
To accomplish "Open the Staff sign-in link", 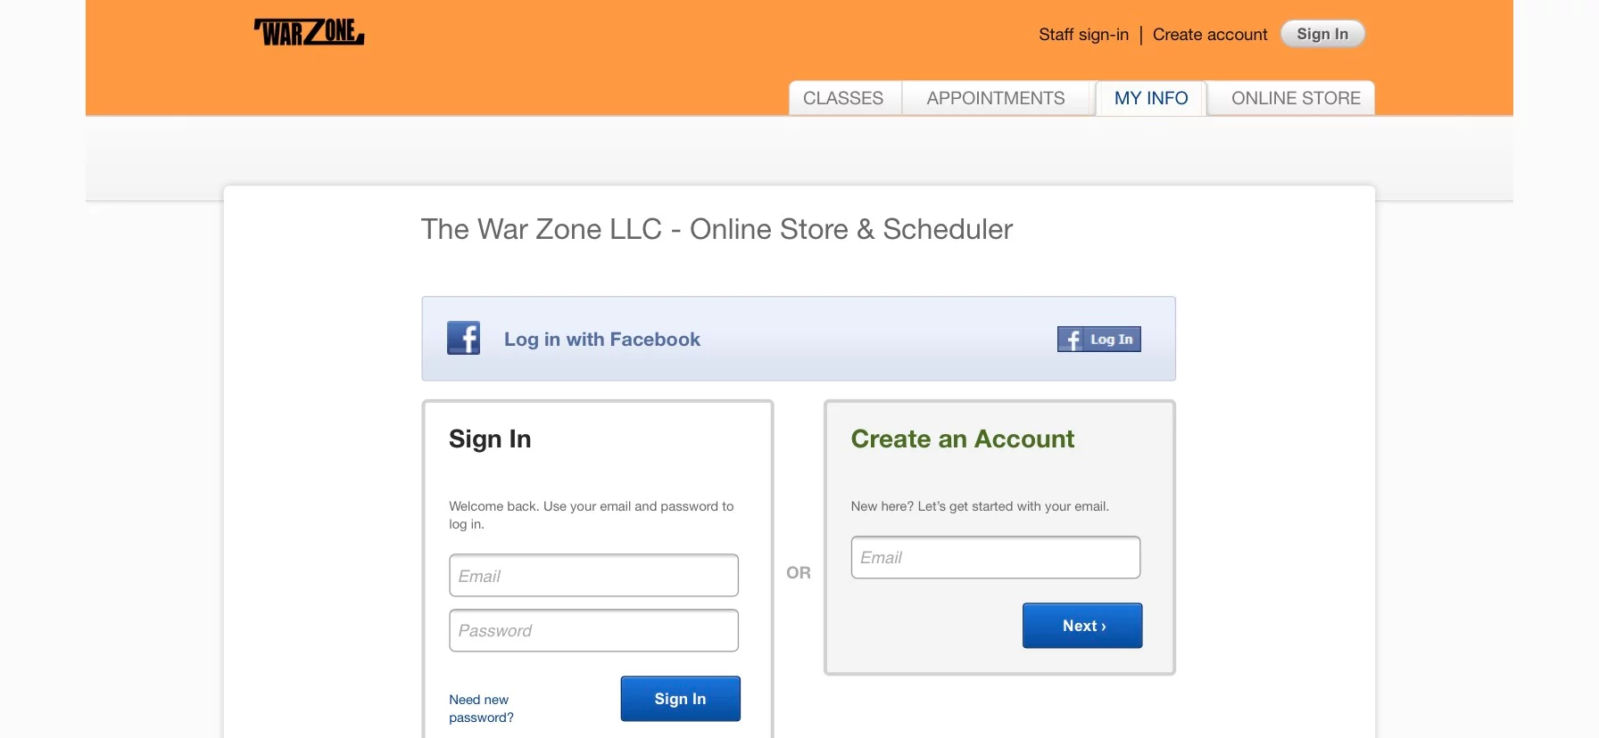I will (1083, 34).
